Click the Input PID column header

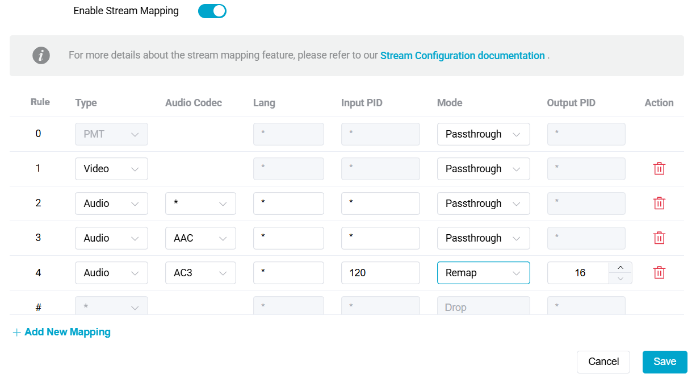(x=362, y=103)
